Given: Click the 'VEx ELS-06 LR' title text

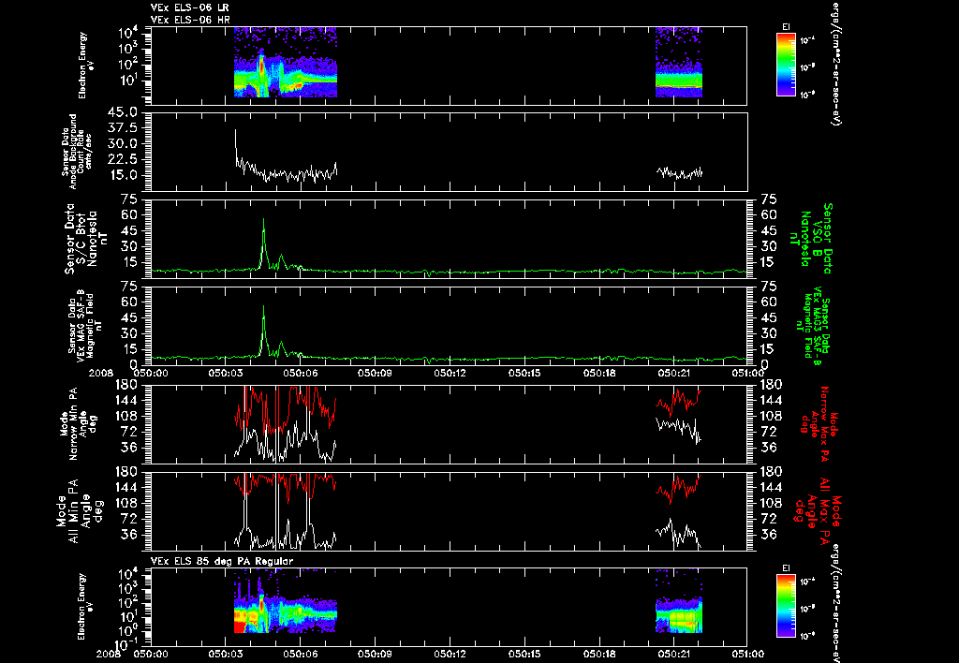Looking at the screenshot, I should tap(190, 7).
